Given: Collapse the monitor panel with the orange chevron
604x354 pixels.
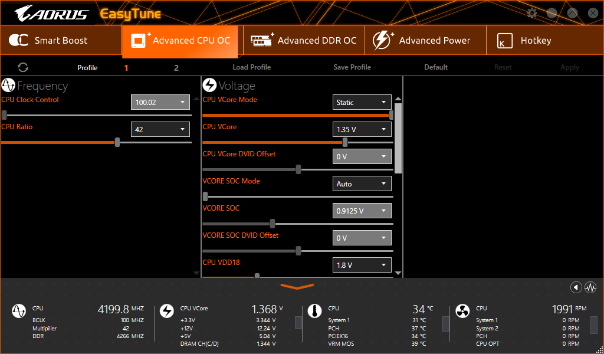Looking at the screenshot, I should (x=297, y=286).
